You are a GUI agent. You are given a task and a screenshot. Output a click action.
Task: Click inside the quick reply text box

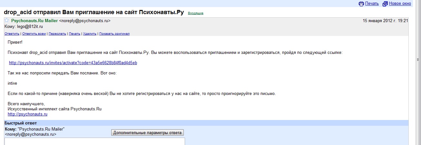[95, 141]
